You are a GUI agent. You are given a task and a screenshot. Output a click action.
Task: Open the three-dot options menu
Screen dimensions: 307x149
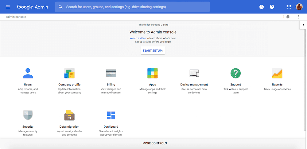tap(299, 17)
